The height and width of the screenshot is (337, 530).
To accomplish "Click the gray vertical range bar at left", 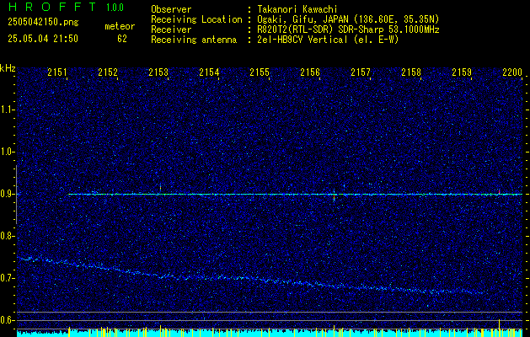I will (16, 195).
